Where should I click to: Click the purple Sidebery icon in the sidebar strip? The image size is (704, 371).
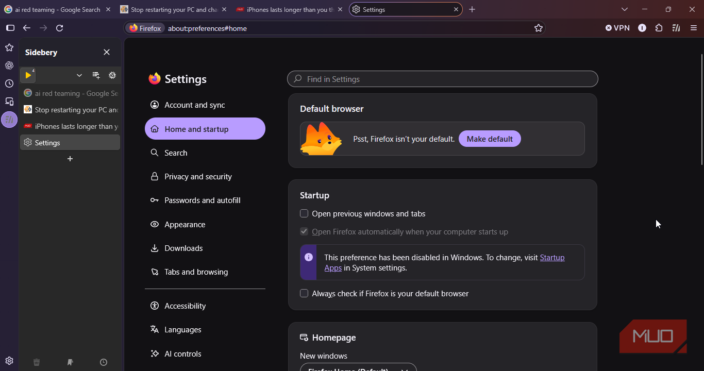9,120
